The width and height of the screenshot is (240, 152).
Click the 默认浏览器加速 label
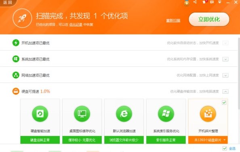pyautogui.click(x=124, y=131)
